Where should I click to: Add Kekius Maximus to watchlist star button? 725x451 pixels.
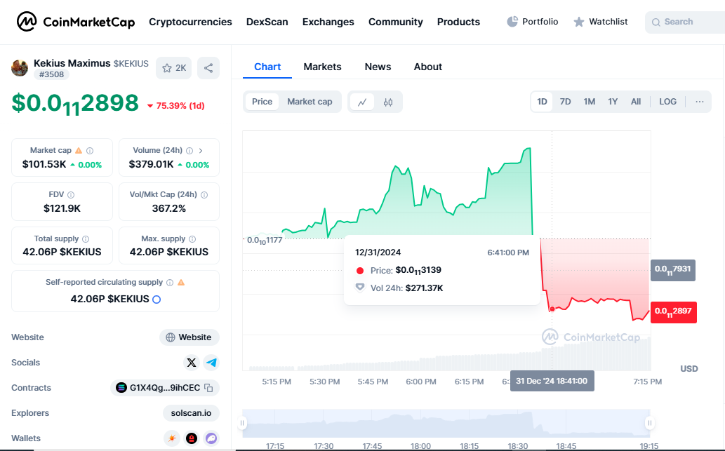pos(174,68)
